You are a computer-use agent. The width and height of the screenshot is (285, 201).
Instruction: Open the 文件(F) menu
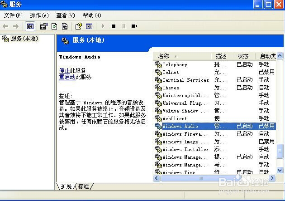coord(13,15)
